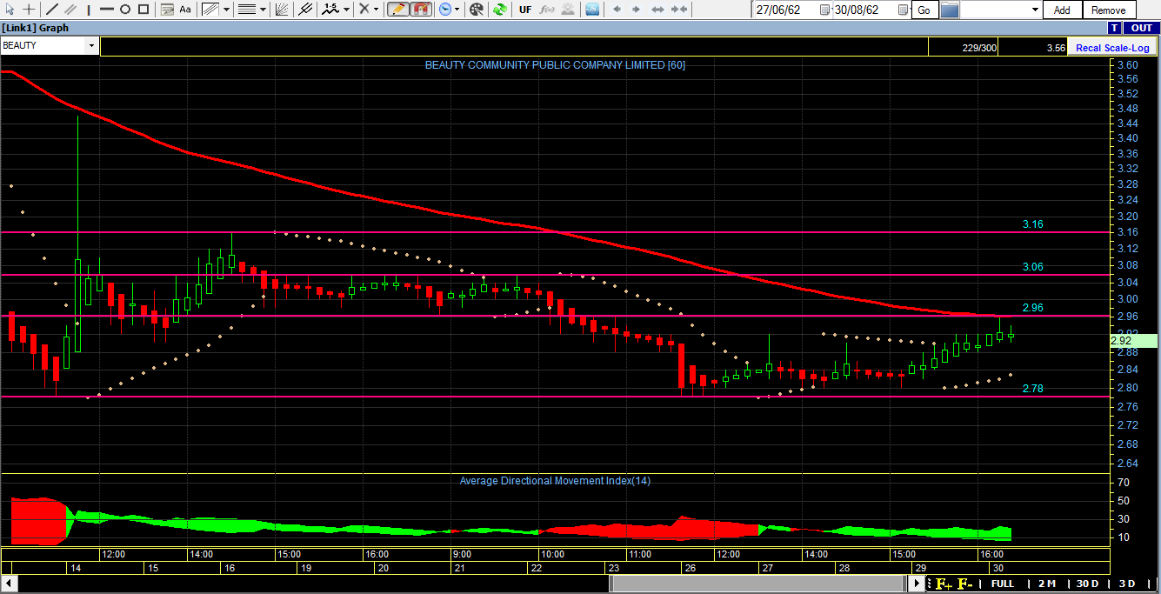1161x594 pixels.
Task: Select the 3 D range view
Action: (x=1127, y=584)
